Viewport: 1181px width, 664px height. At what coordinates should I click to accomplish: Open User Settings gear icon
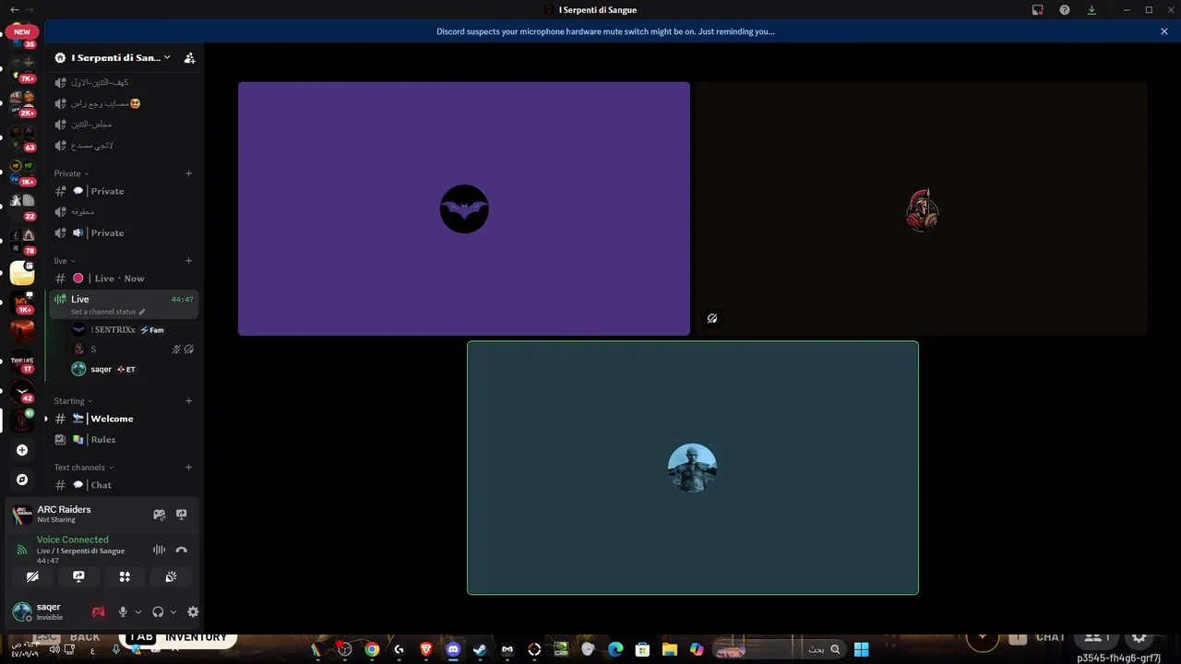(193, 611)
